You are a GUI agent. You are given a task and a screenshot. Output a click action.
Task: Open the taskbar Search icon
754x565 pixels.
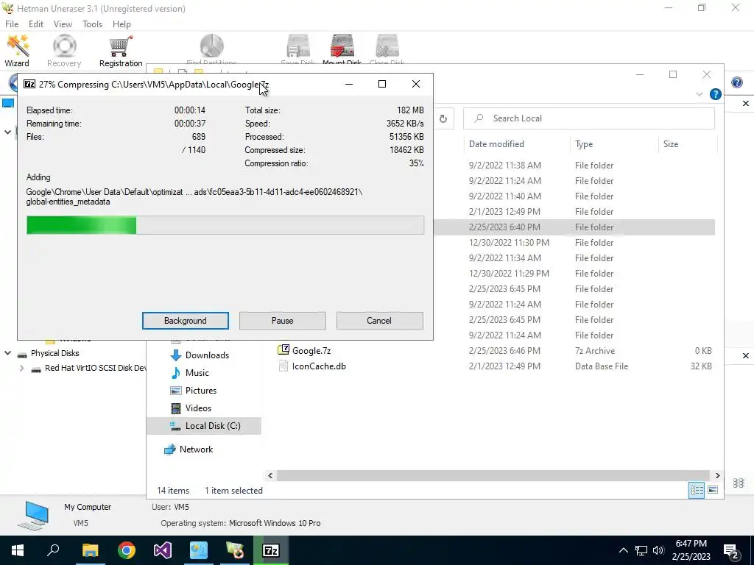53,550
